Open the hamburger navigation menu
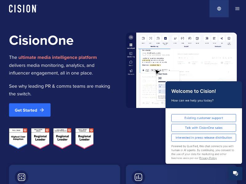This screenshot has height=184, width=246. 237,9
